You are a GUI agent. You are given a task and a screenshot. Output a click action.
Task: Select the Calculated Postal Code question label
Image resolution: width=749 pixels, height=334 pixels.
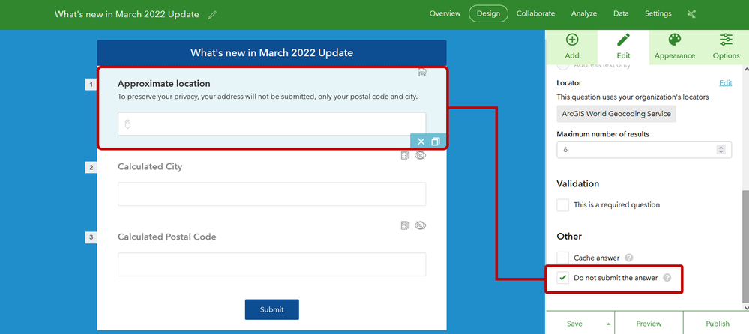(x=166, y=237)
